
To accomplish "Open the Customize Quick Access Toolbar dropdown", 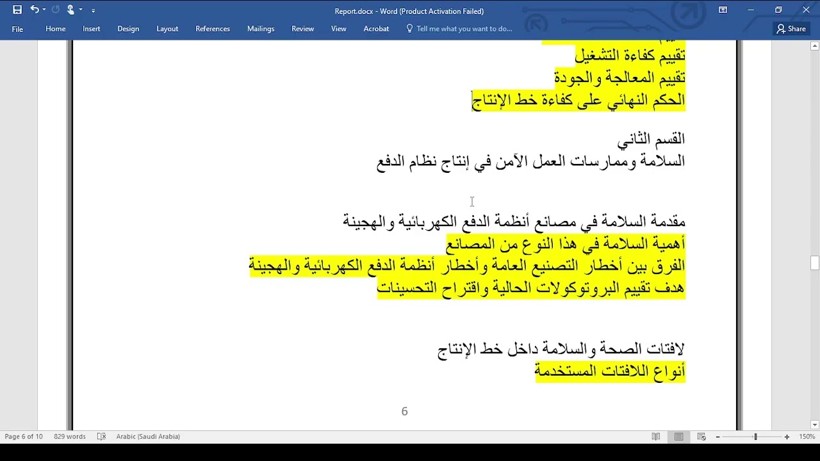I will click(x=94, y=10).
